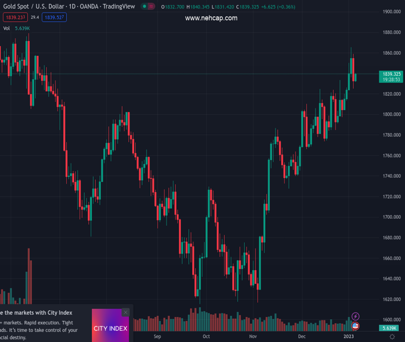Click the US flag economic event icon
405x342 pixels.
[355, 326]
